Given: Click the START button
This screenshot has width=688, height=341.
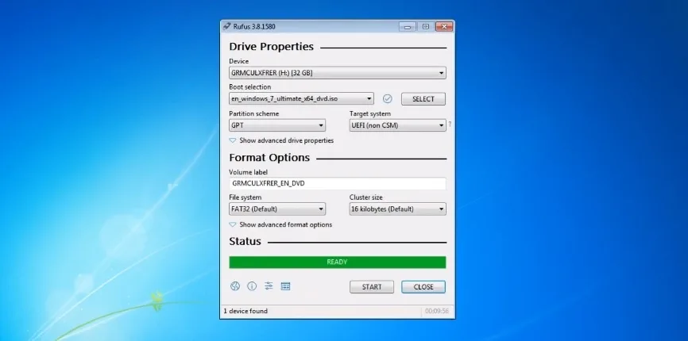Looking at the screenshot, I should [372, 287].
